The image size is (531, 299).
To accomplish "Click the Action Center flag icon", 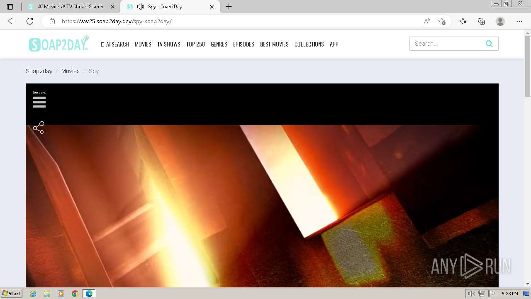I will click(492, 294).
